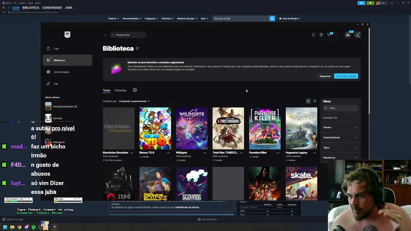Click the Epic Games logo

(x=67, y=35)
